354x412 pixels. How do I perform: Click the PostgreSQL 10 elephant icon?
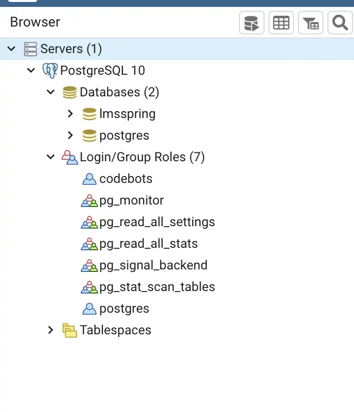pyautogui.click(x=50, y=70)
